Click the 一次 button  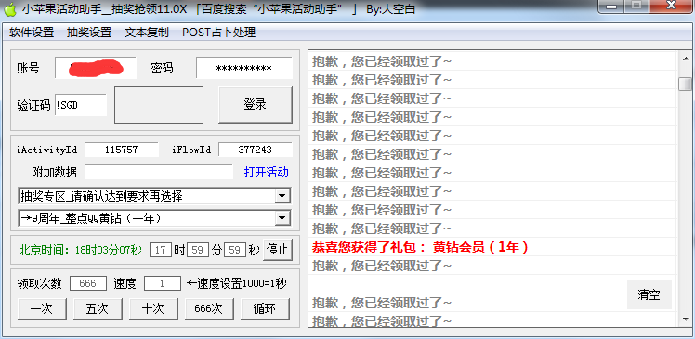[42, 308]
